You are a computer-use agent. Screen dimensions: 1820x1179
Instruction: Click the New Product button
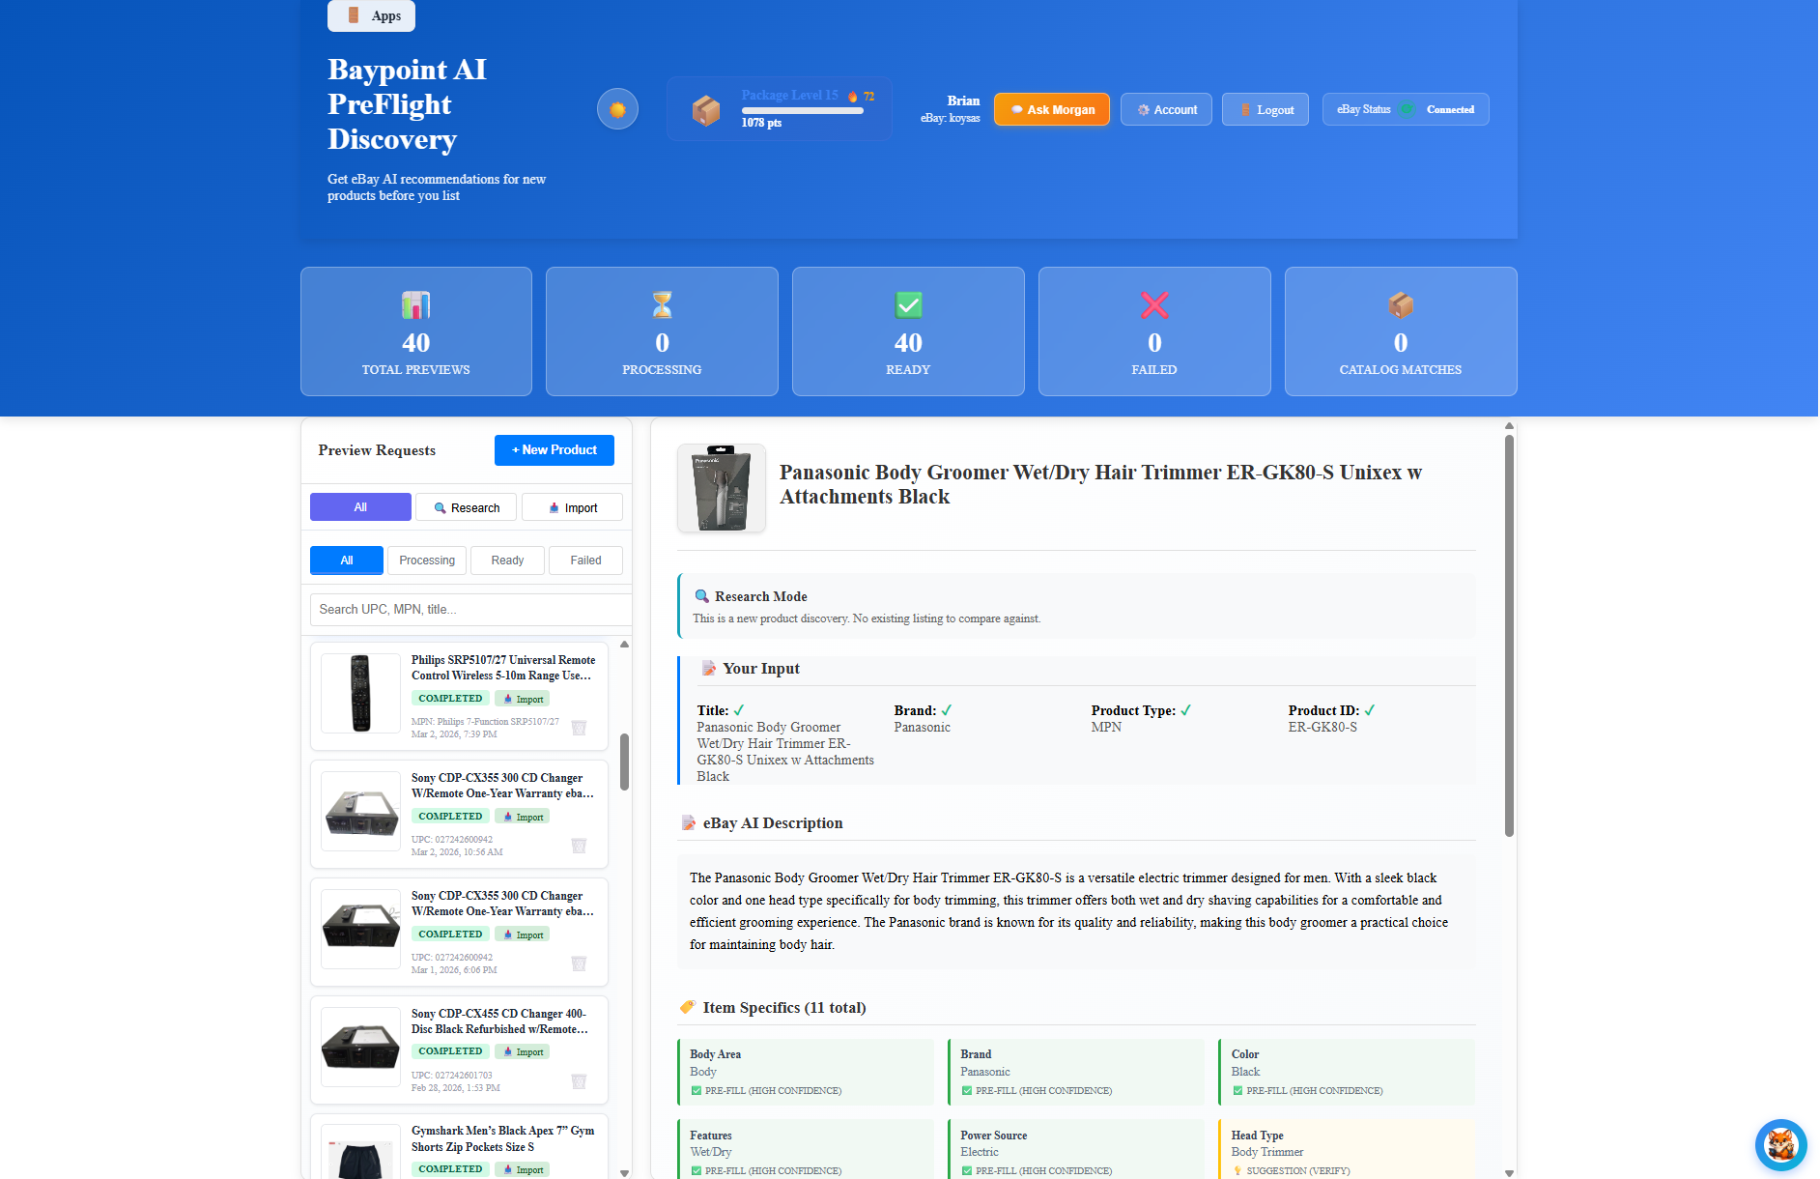point(554,449)
